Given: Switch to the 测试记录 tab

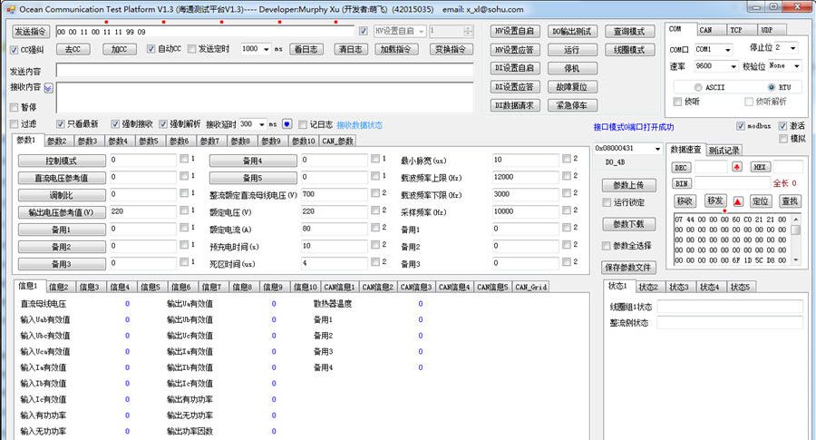Looking at the screenshot, I should point(724,151).
